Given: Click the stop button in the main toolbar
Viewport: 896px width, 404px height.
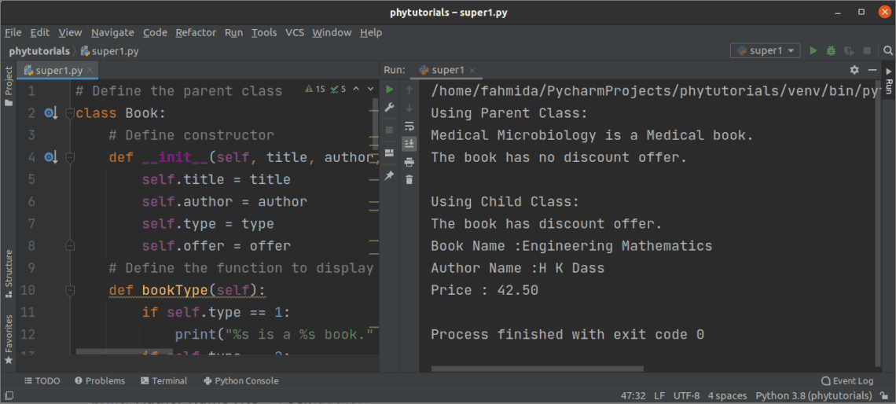Looking at the screenshot, I should click(867, 51).
